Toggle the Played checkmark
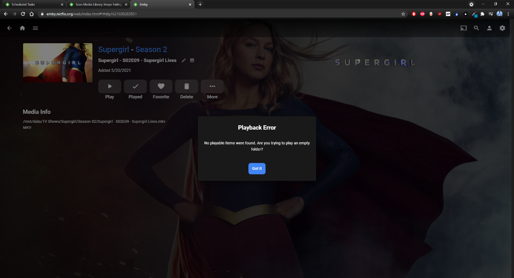Screen dimensions: 514x278 135,86
